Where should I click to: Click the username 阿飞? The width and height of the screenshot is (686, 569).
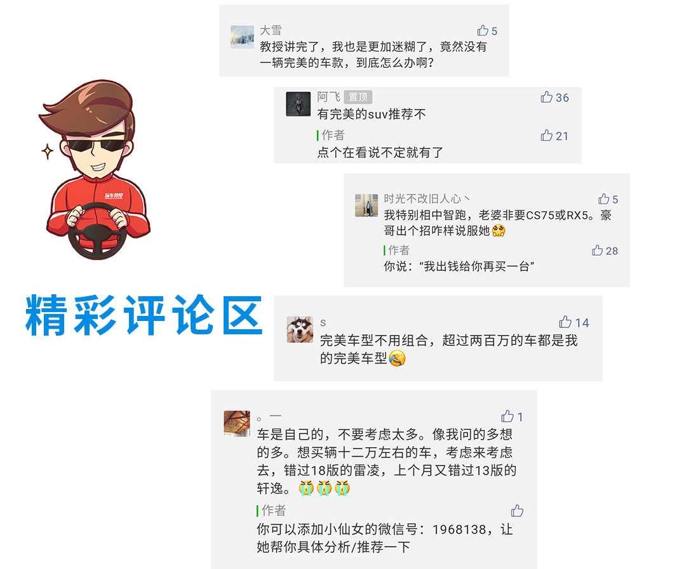coord(328,96)
